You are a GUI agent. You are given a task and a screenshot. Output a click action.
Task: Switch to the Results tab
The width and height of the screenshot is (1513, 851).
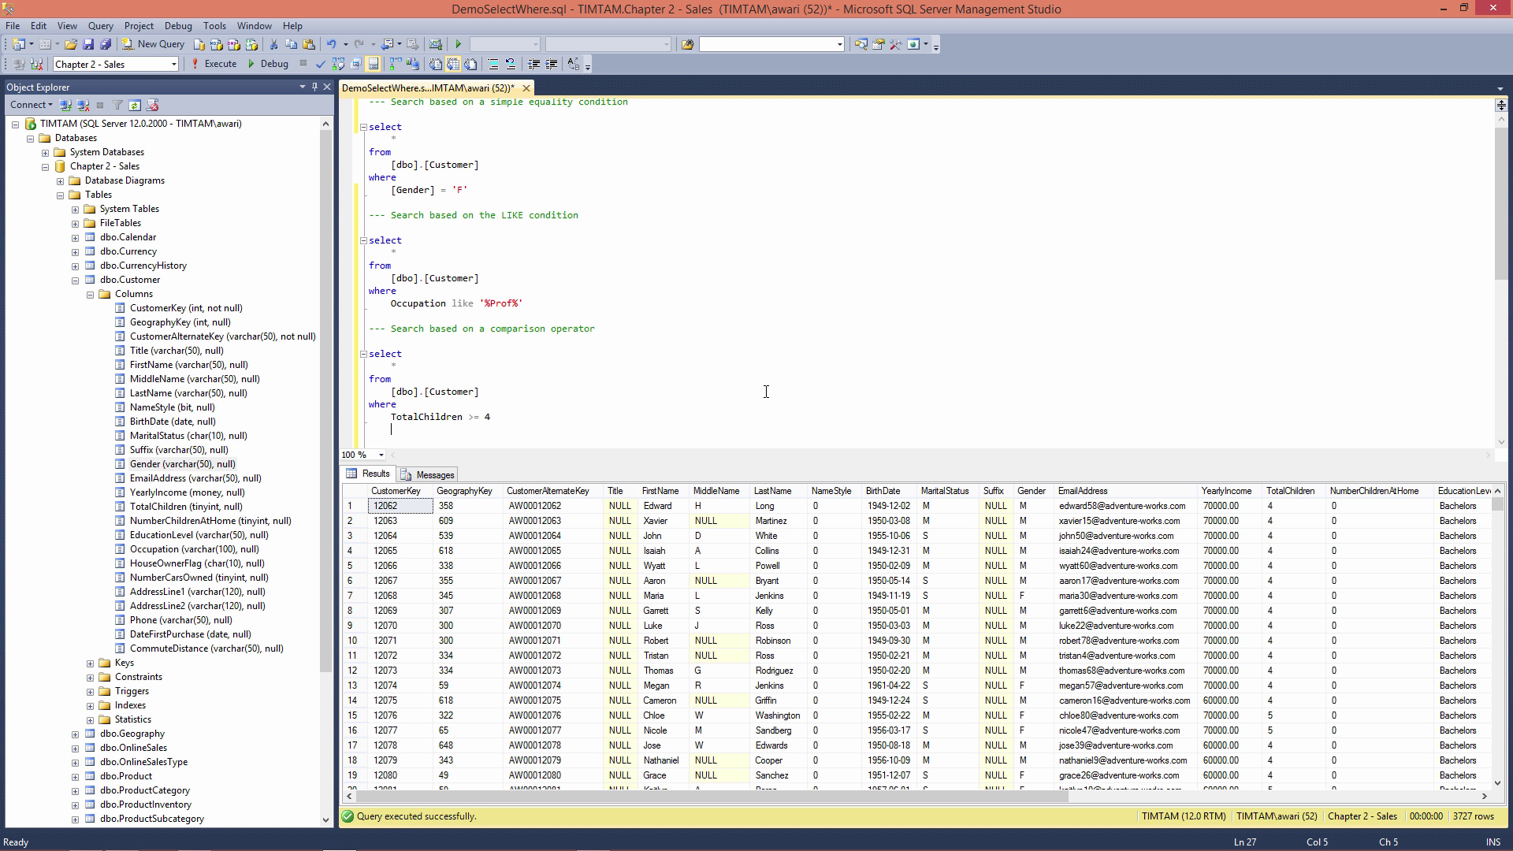369,474
